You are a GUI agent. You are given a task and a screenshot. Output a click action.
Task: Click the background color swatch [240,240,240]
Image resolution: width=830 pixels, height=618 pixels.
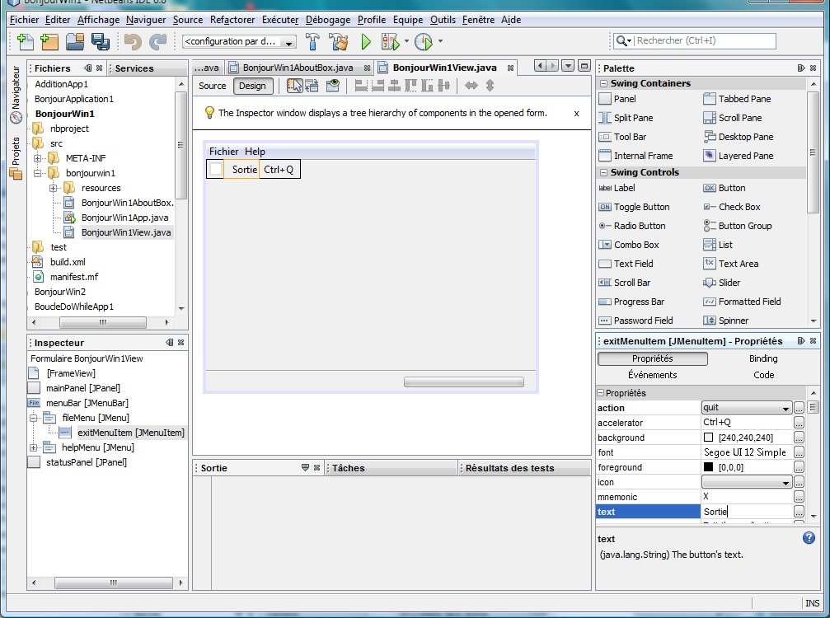pos(708,438)
